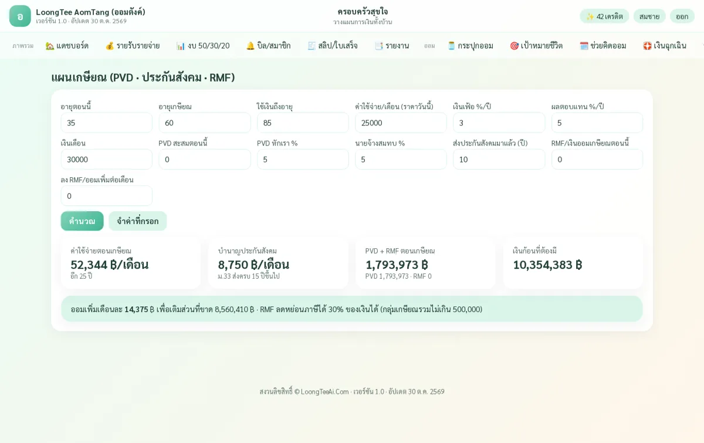Click the อายุเกษียณ field showing 60
The height and width of the screenshot is (443, 704).
coord(205,123)
